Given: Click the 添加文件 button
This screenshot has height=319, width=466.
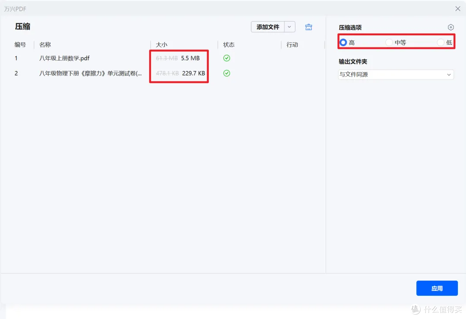Looking at the screenshot, I should (x=268, y=27).
